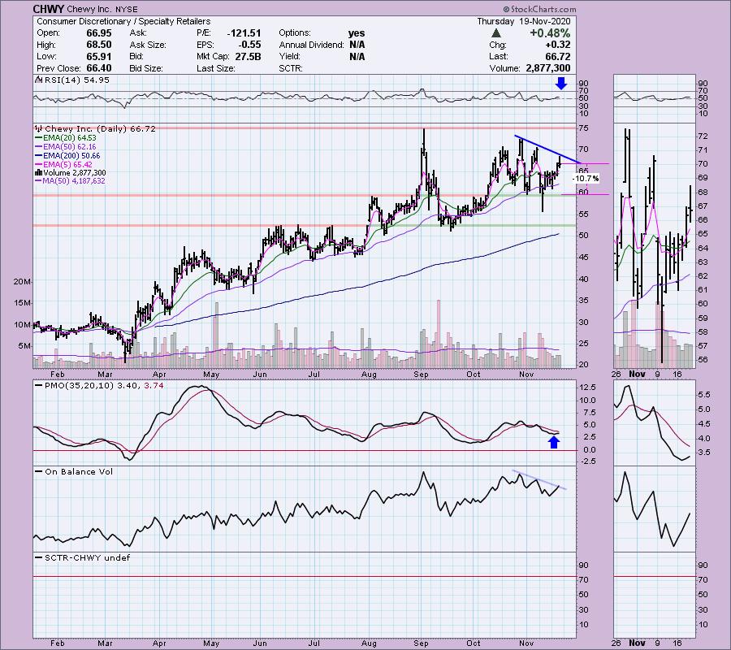Image resolution: width=731 pixels, height=650 pixels.
Task: Click the +0.48% percent change value
Action: coord(550,33)
